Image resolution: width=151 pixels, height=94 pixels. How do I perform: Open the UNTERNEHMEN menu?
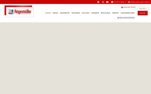point(128,13)
